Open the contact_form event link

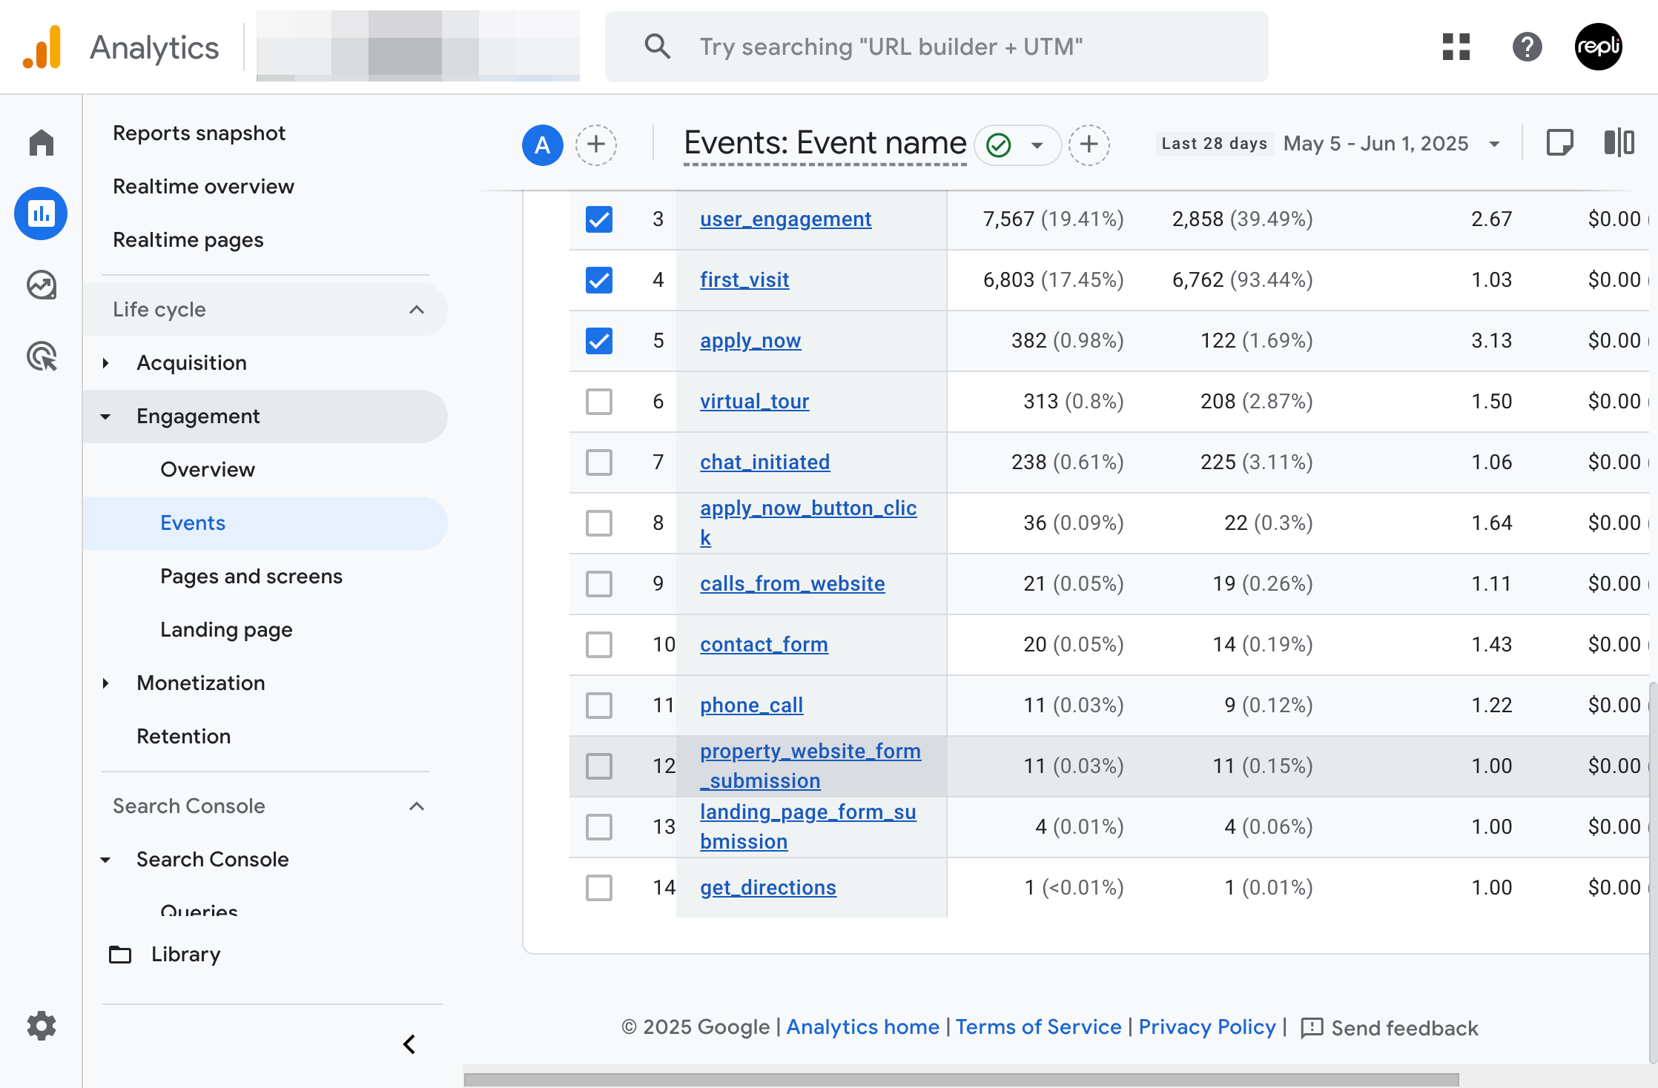click(764, 645)
